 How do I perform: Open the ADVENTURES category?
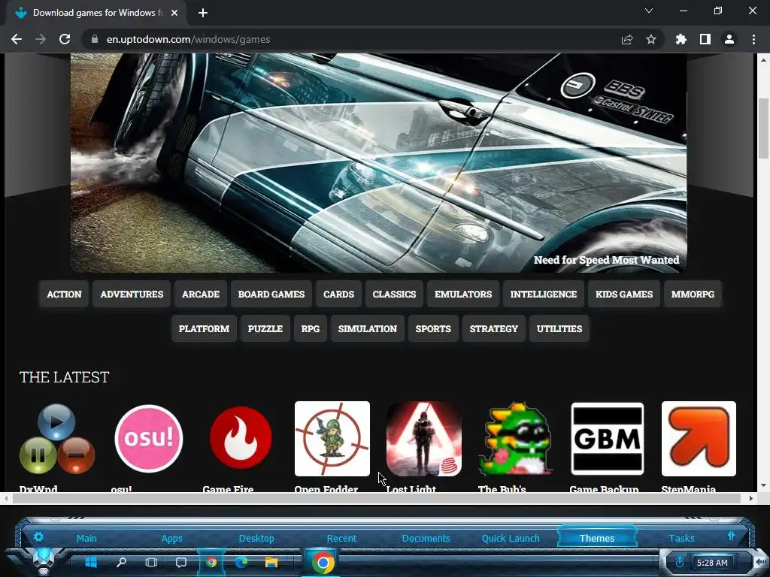click(x=132, y=295)
